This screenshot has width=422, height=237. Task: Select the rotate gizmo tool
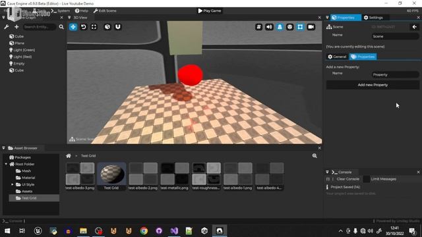(x=84, y=27)
